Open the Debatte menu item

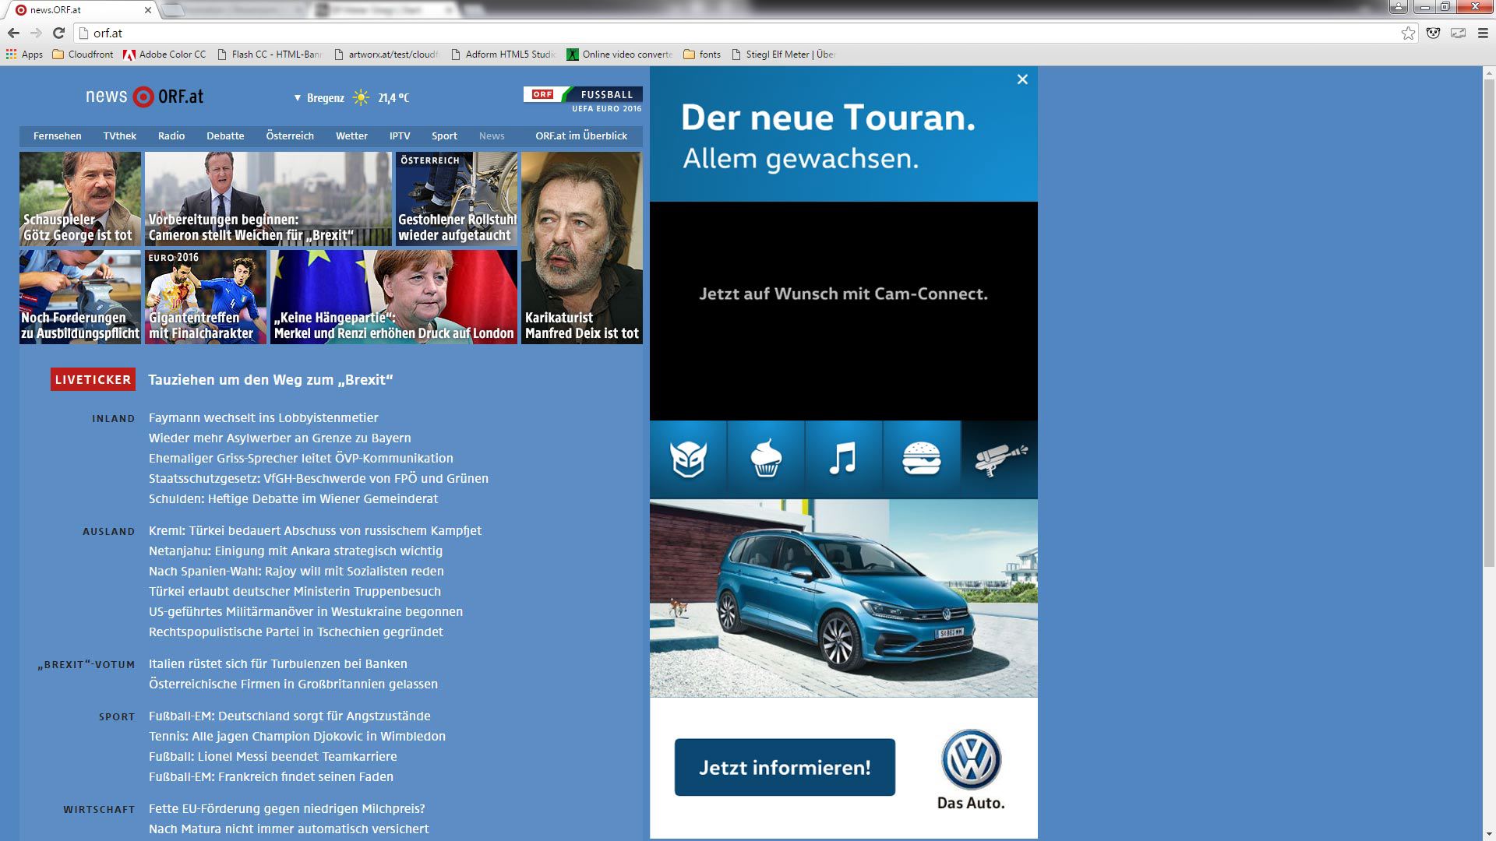[x=225, y=135]
